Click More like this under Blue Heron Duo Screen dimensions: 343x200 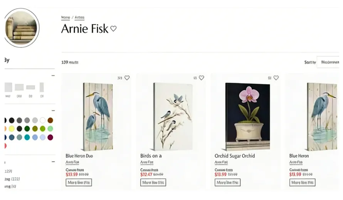pyautogui.click(x=79, y=182)
